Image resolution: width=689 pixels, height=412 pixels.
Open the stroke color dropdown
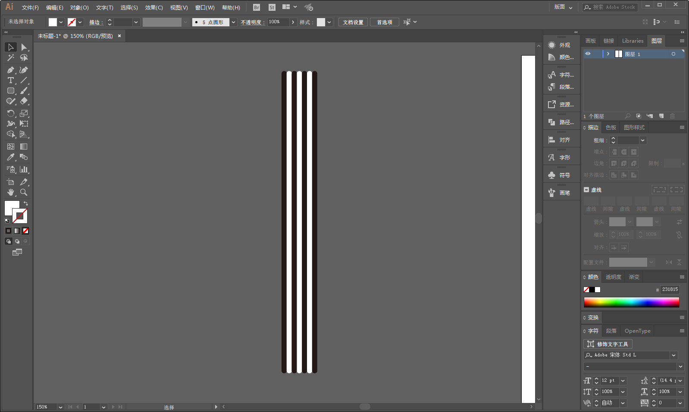coord(80,22)
